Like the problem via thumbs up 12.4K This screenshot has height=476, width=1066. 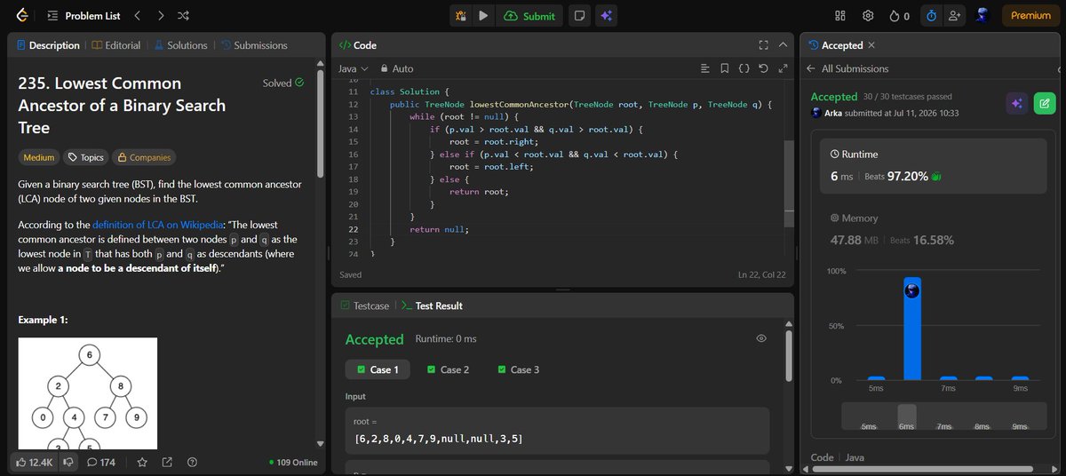pos(34,462)
